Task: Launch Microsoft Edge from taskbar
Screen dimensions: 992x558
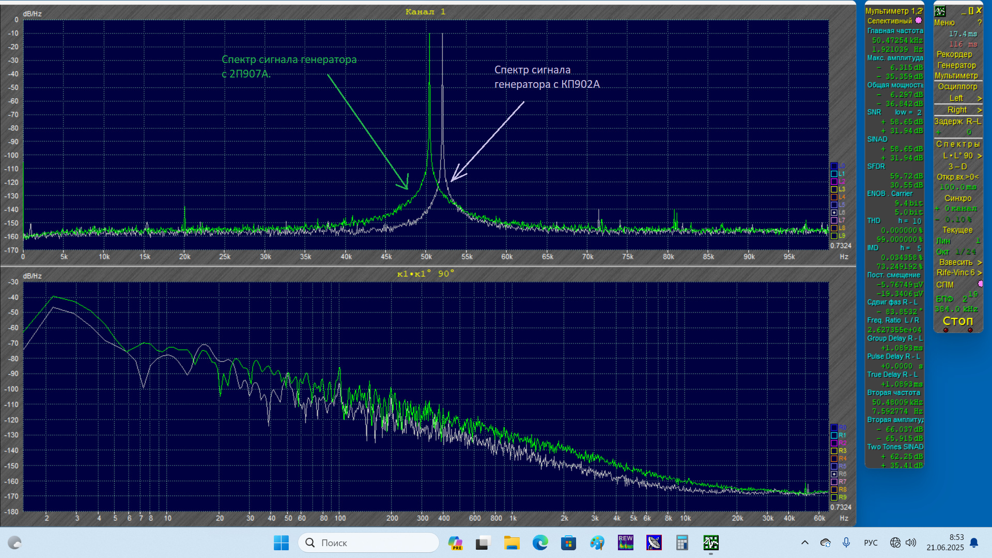Action: pyautogui.click(x=540, y=542)
